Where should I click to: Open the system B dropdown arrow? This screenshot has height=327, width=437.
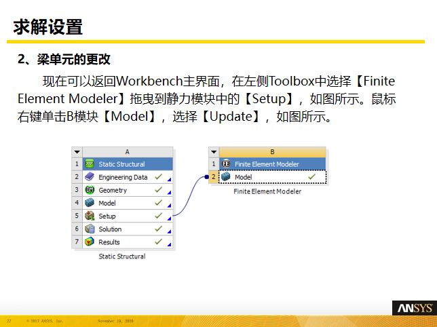[214, 152]
